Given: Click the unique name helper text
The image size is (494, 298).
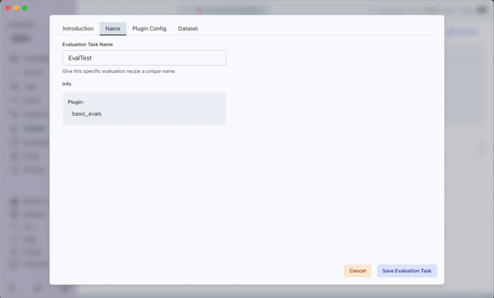Looking at the screenshot, I should click(x=119, y=72).
